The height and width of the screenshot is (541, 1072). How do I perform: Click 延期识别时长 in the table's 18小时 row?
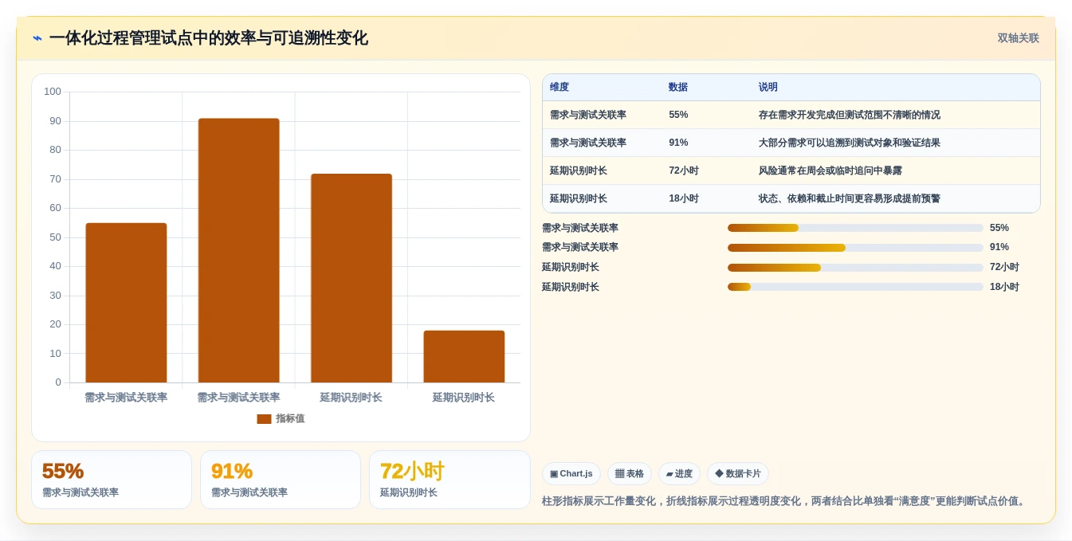point(579,198)
